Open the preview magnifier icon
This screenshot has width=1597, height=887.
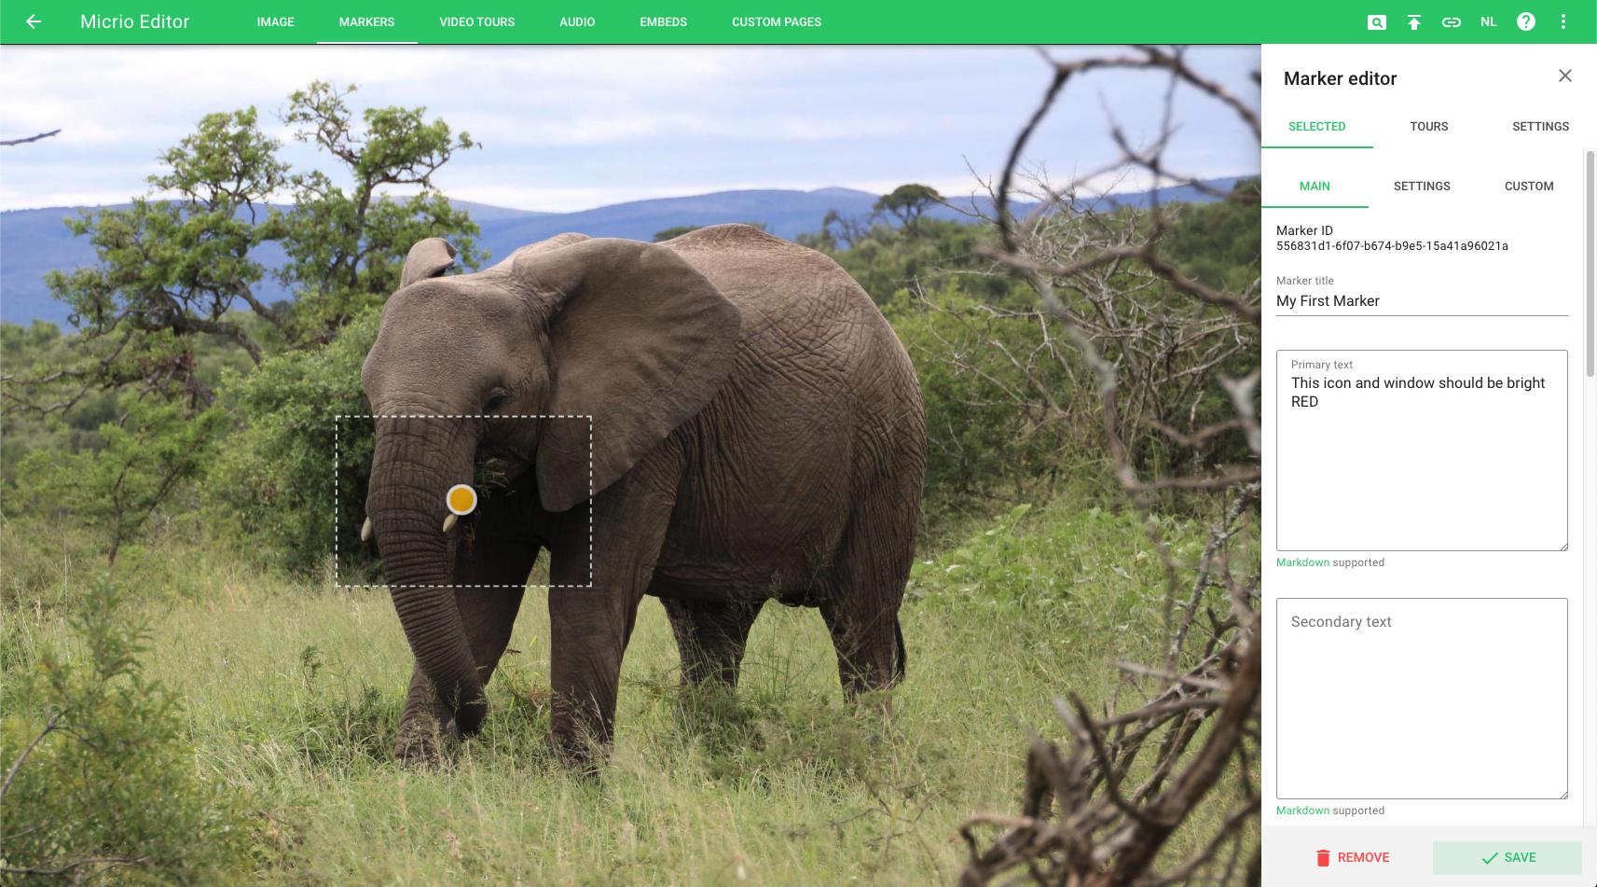[x=1376, y=22]
